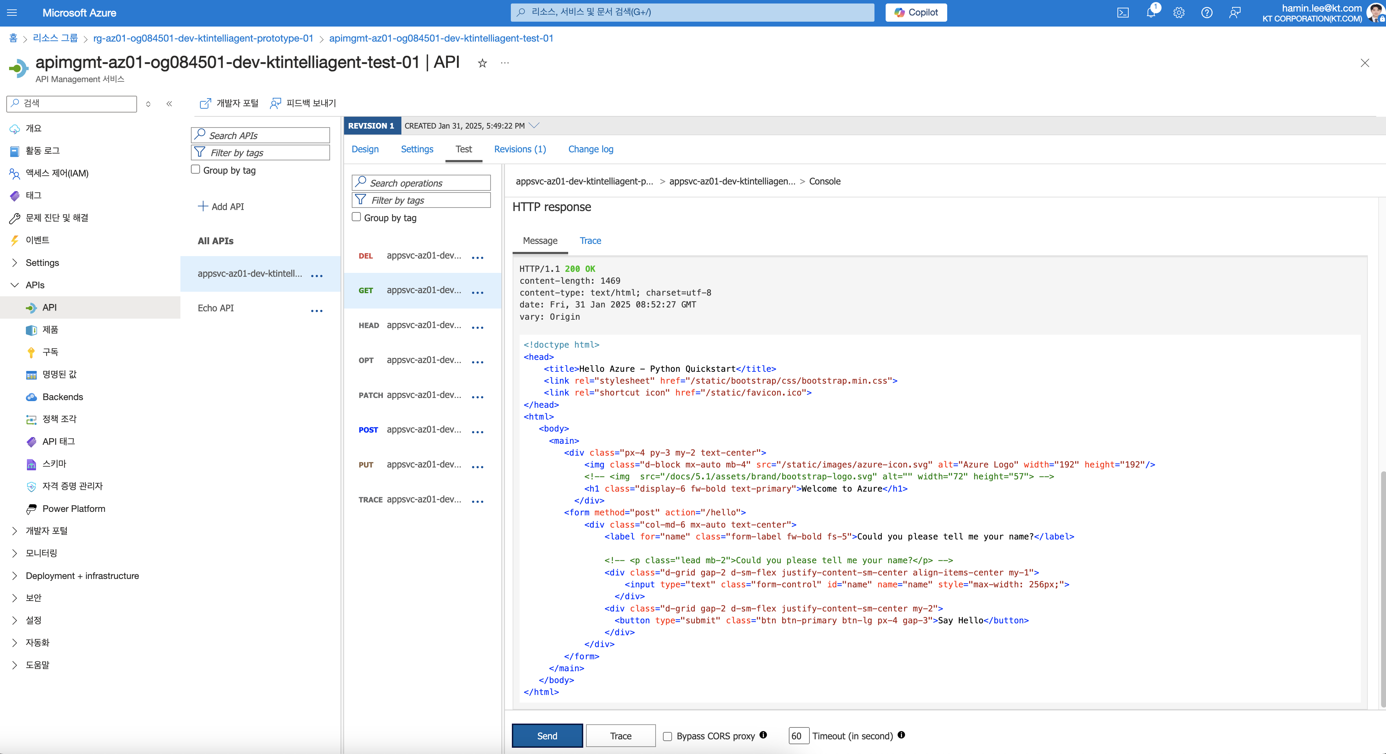Click the sidebar sort up-down arrows
This screenshot has height=754, width=1386.
pos(148,104)
